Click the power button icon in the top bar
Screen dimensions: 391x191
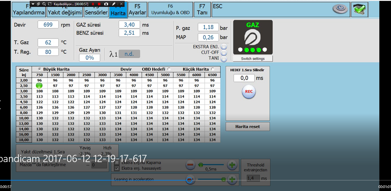pos(340,9)
